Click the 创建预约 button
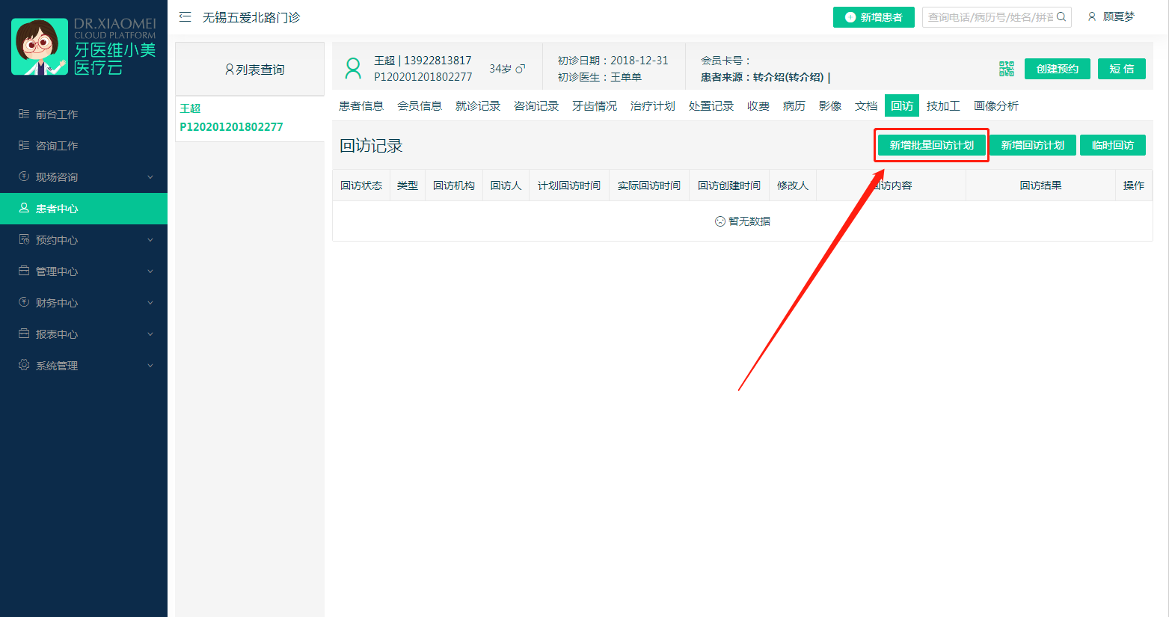Image resolution: width=1169 pixels, height=617 pixels. pos(1057,69)
